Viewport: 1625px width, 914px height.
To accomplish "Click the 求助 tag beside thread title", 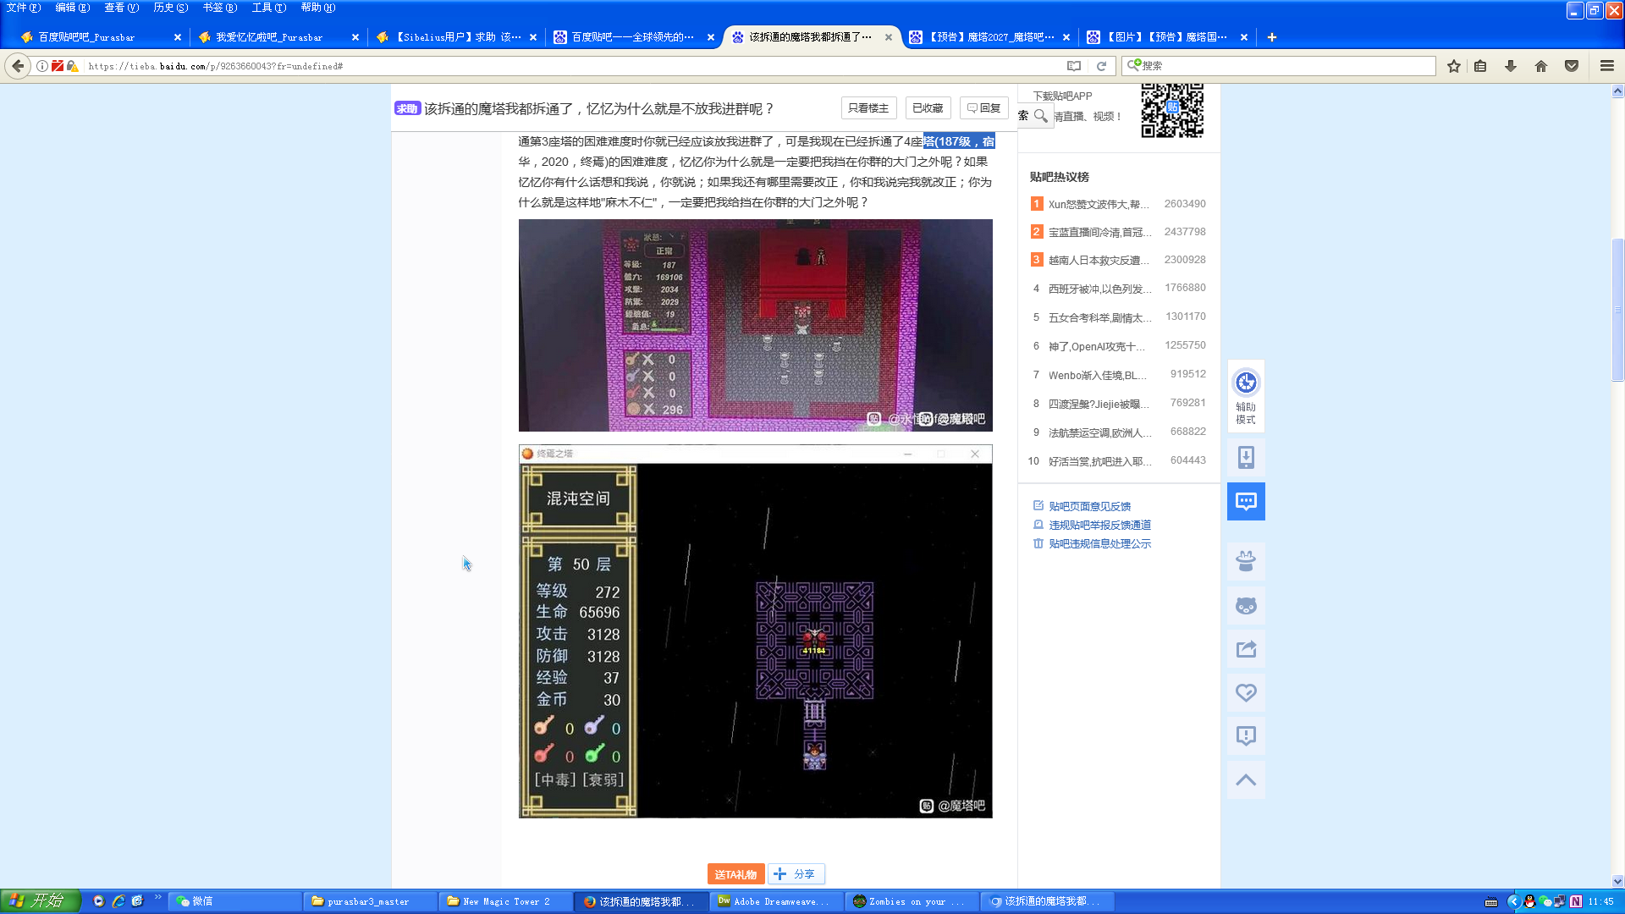I will point(407,108).
